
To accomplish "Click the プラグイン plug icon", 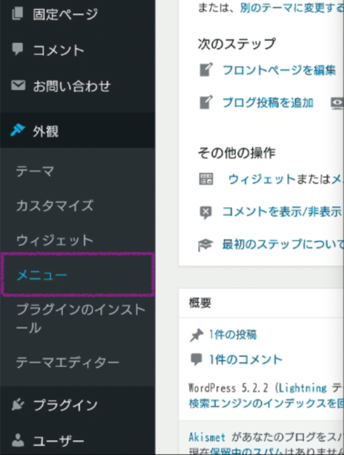I will click(x=18, y=404).
